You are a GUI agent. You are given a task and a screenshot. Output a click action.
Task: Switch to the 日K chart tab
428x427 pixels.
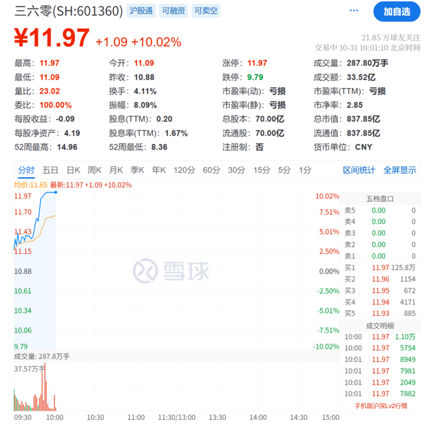[73, 170]
